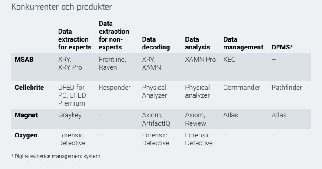Click the 'Axiom, ArtifactIQ' cell
322x169 pixels.
(x=156, y=119)
